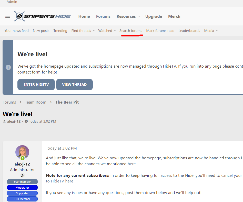Click the Administrator user title text
Viewport: 243px width, 202px height.
[x=22, y=170]
